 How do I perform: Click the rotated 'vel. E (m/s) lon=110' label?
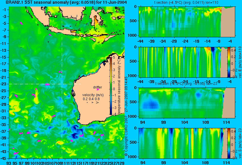click(240, 62)
